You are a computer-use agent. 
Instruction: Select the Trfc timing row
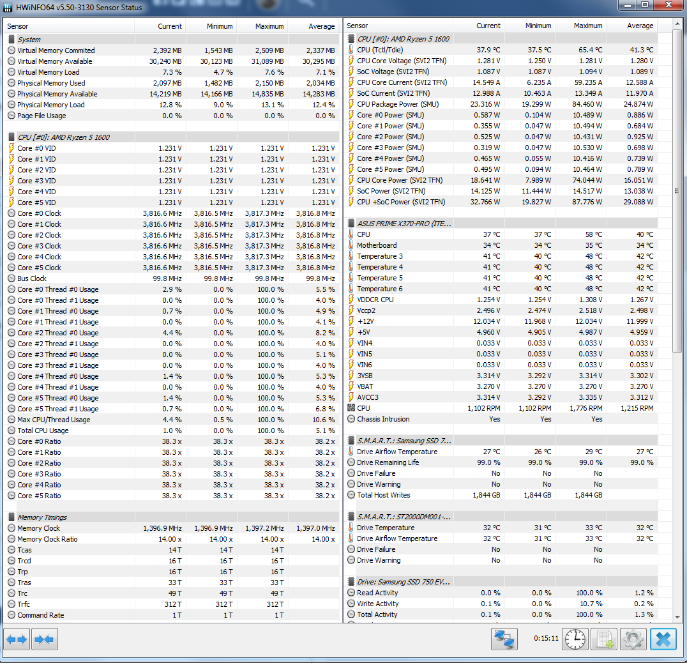click(172, 604)
